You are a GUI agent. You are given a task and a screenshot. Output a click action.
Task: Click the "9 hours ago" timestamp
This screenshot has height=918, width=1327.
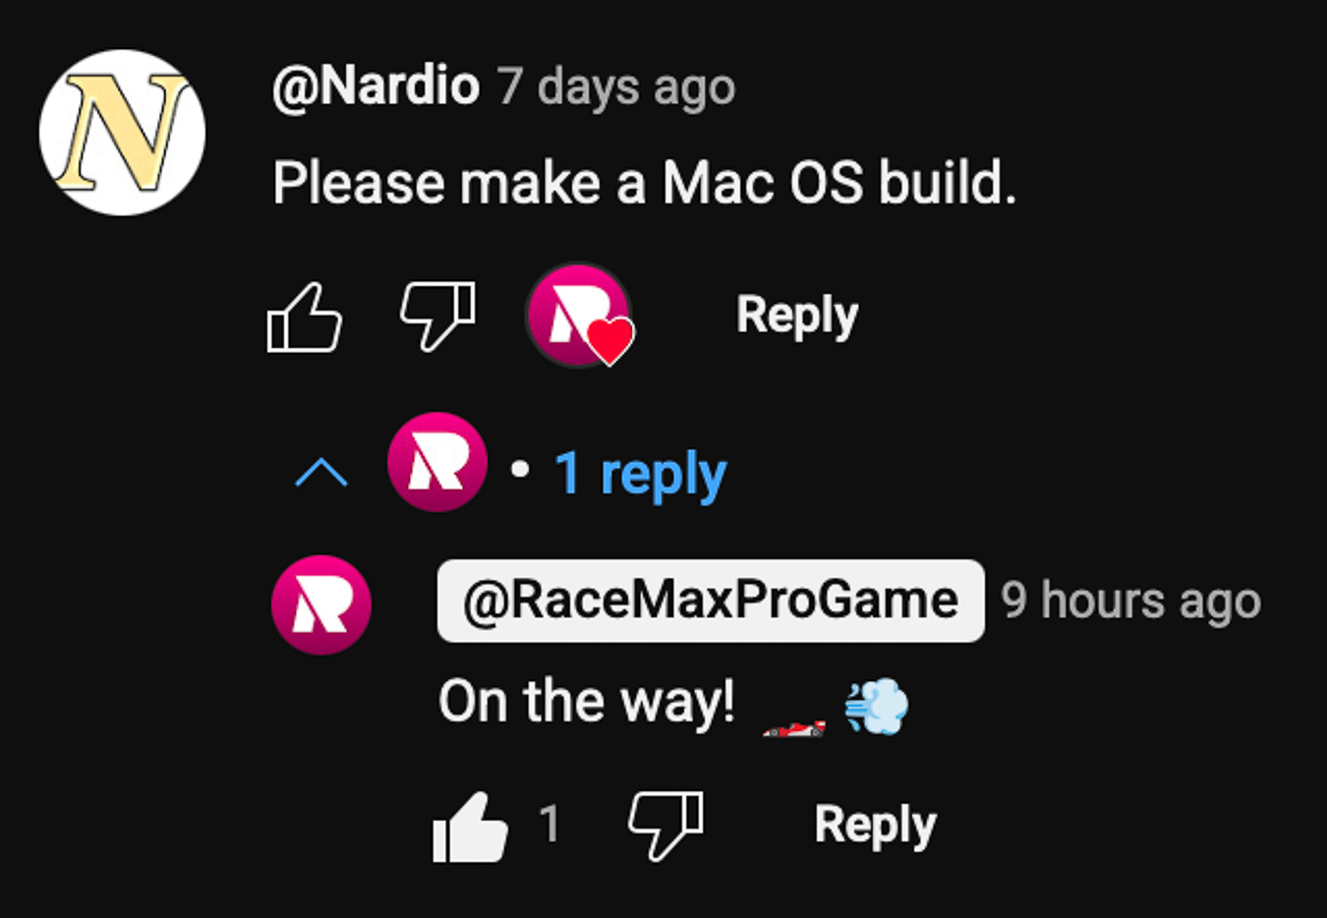click(x=1130, y=601)
